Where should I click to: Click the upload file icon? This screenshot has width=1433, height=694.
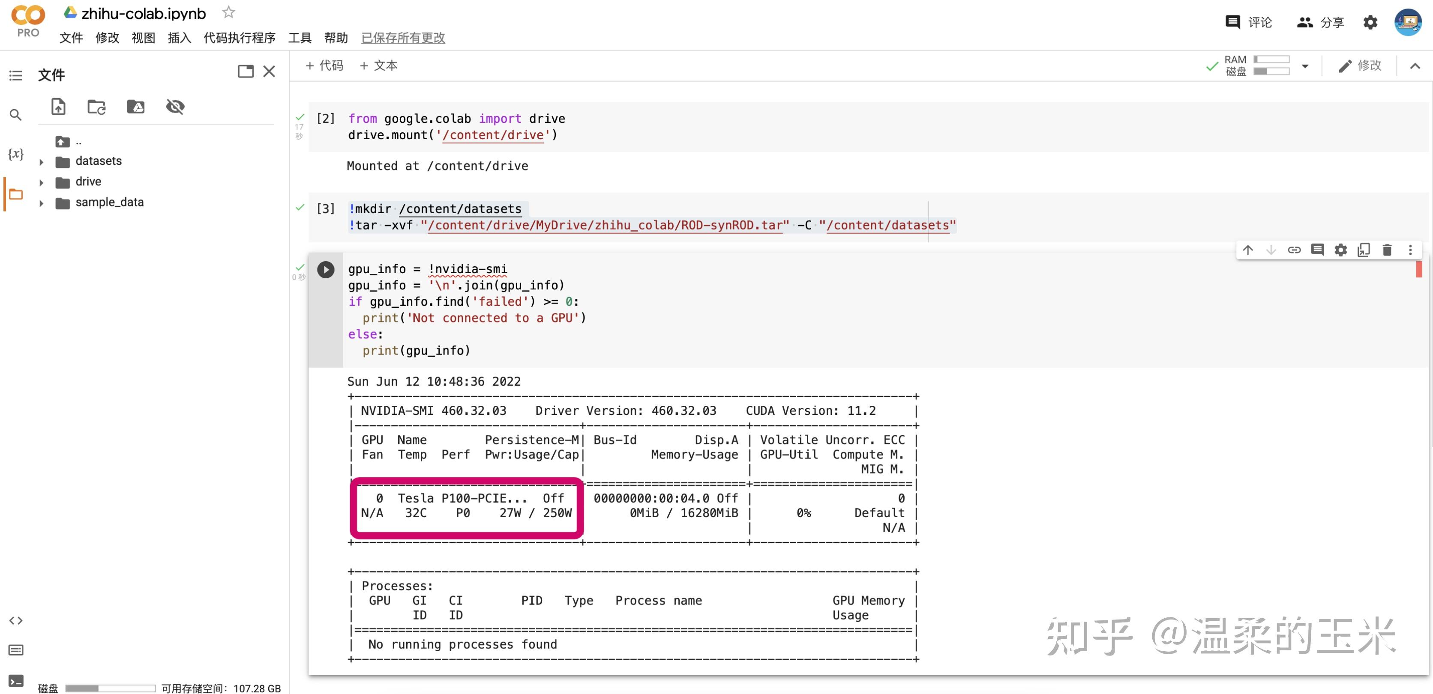tap(58, 106)
